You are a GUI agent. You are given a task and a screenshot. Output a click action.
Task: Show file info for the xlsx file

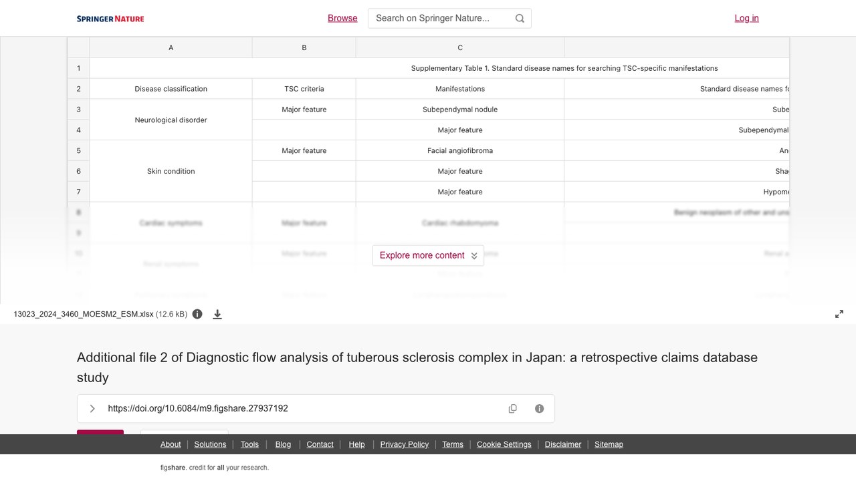(x=197, y=314)
